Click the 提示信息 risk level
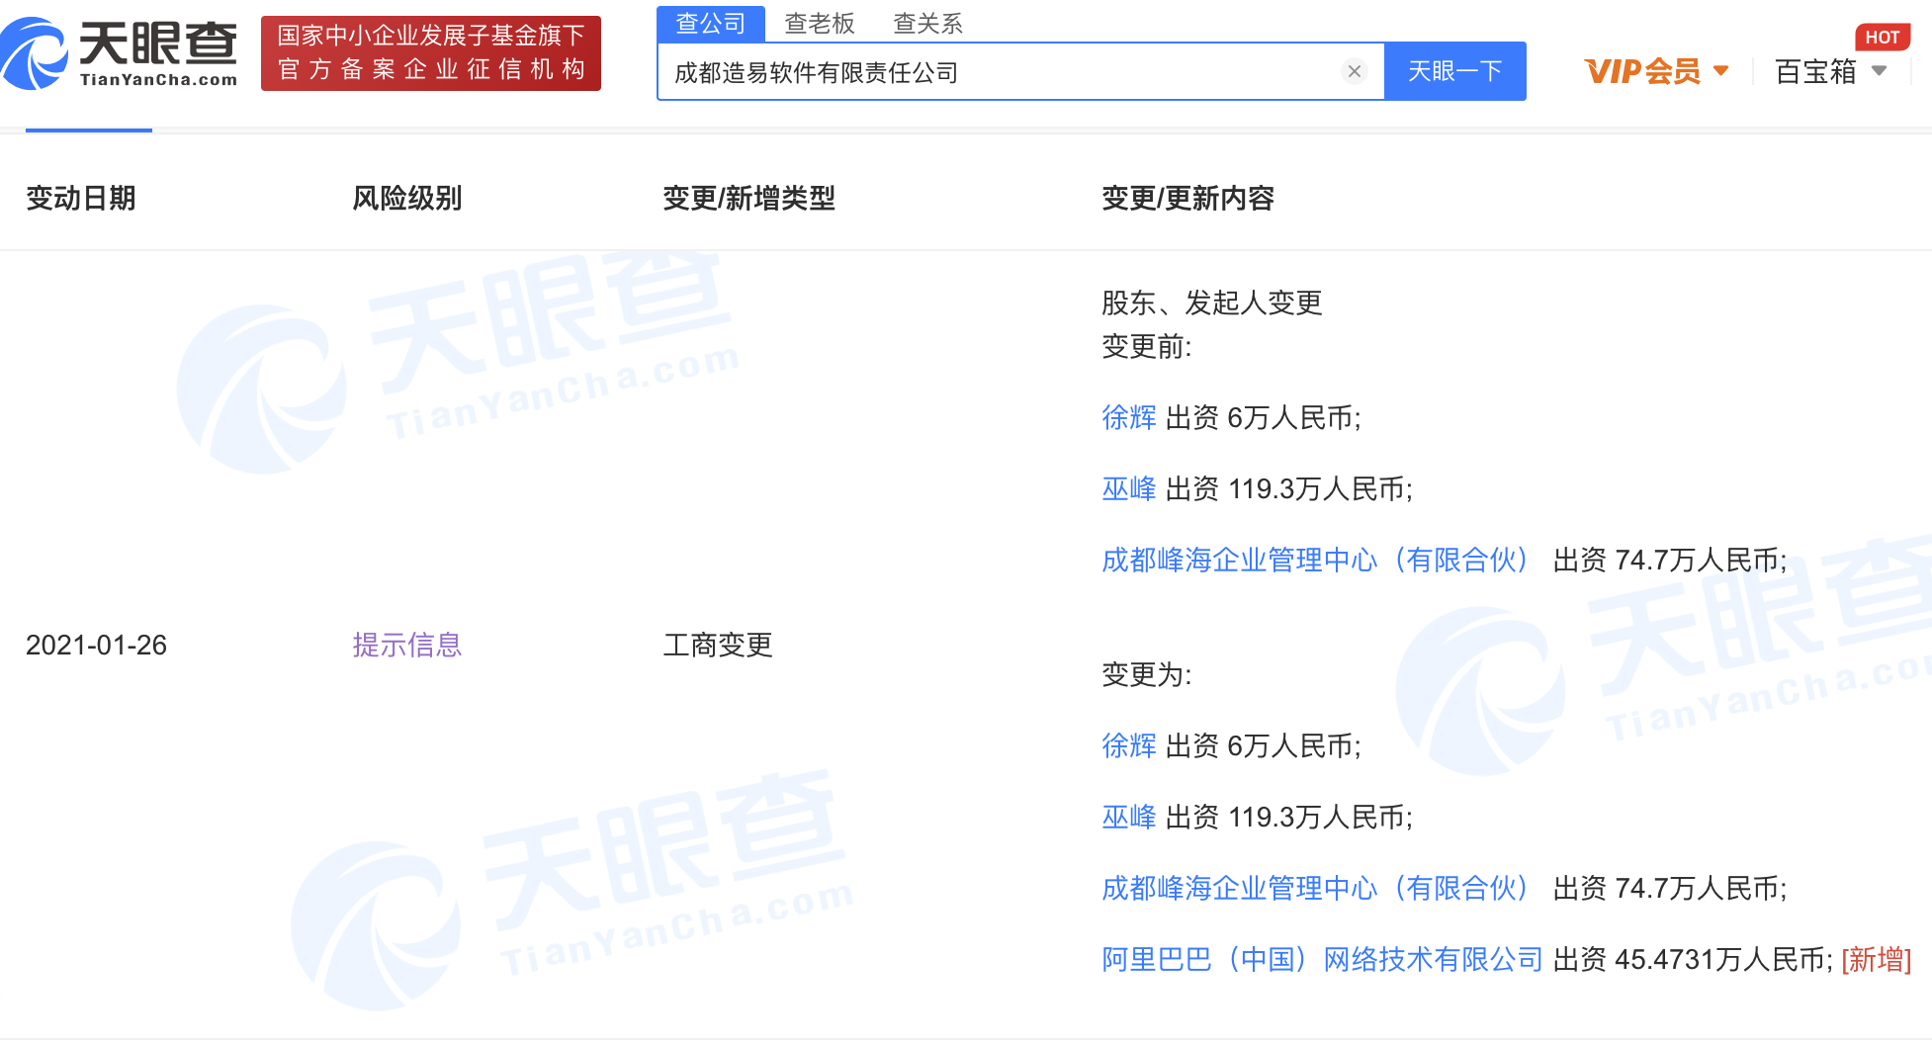 [407, 645]
